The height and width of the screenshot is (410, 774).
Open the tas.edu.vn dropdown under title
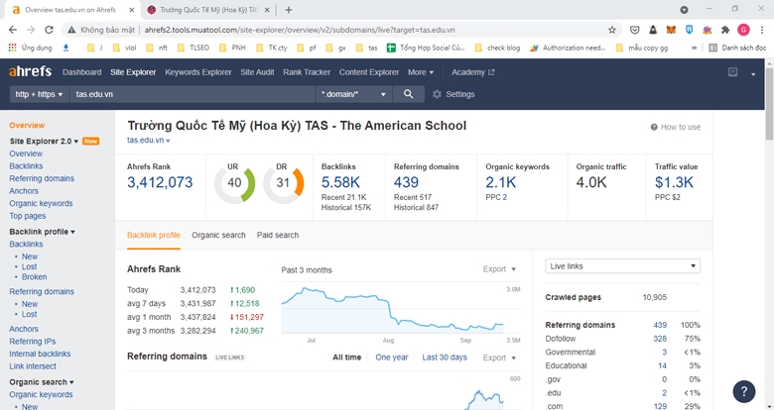coord(148,141)
